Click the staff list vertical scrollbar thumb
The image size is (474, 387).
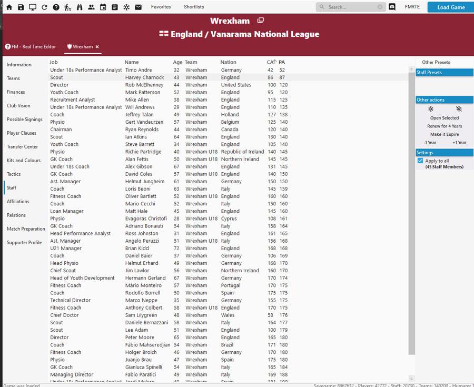click(x=411, y=213)
